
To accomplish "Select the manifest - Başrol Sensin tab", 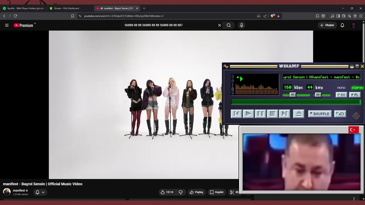I will tap(117, 8).
